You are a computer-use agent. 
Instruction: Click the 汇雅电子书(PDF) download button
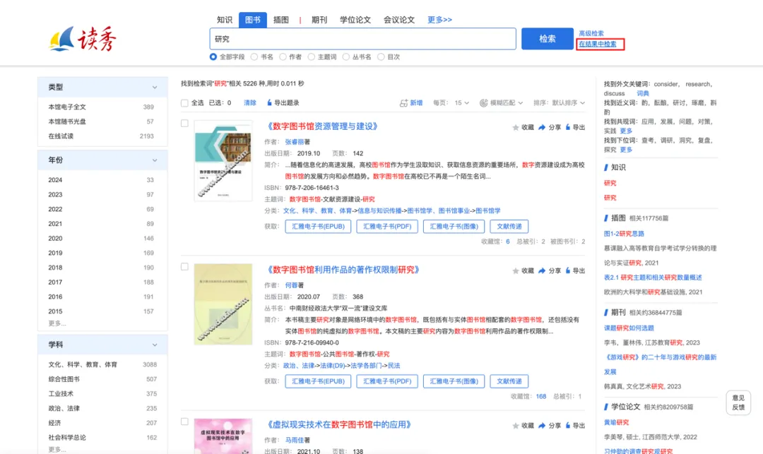coord(386,226)
